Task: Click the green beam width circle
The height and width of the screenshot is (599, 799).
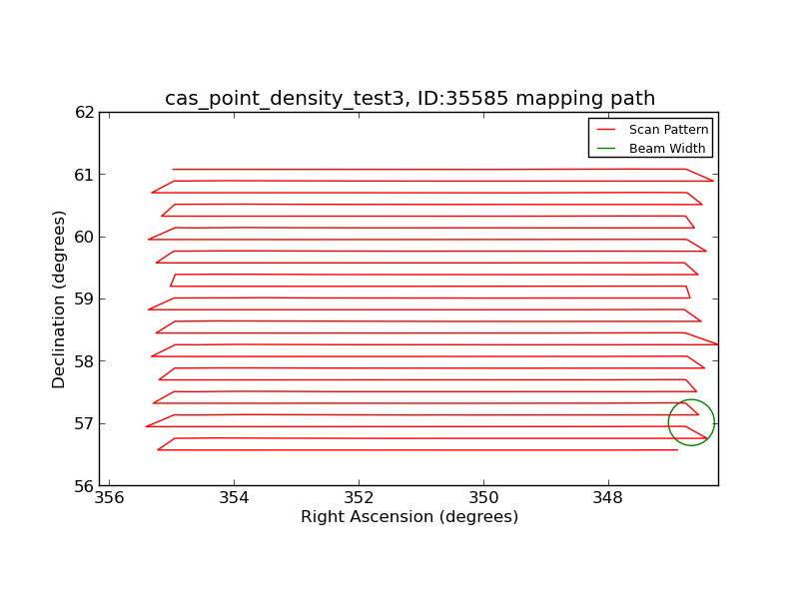Action: pos(691,422)
